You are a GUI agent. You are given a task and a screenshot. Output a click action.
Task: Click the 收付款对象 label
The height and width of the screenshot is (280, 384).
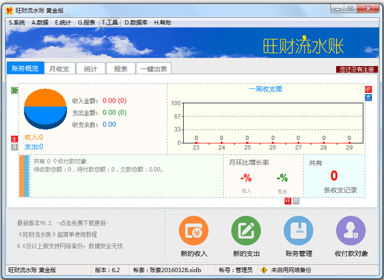tap(351, 254)
